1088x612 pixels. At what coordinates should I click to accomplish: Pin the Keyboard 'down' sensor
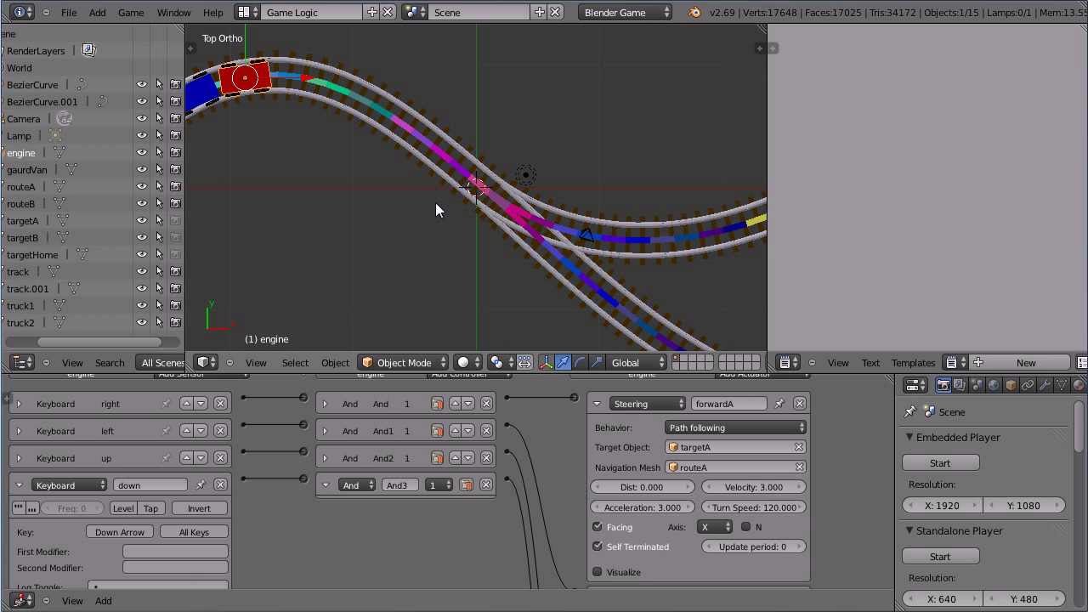coord(201,485)
